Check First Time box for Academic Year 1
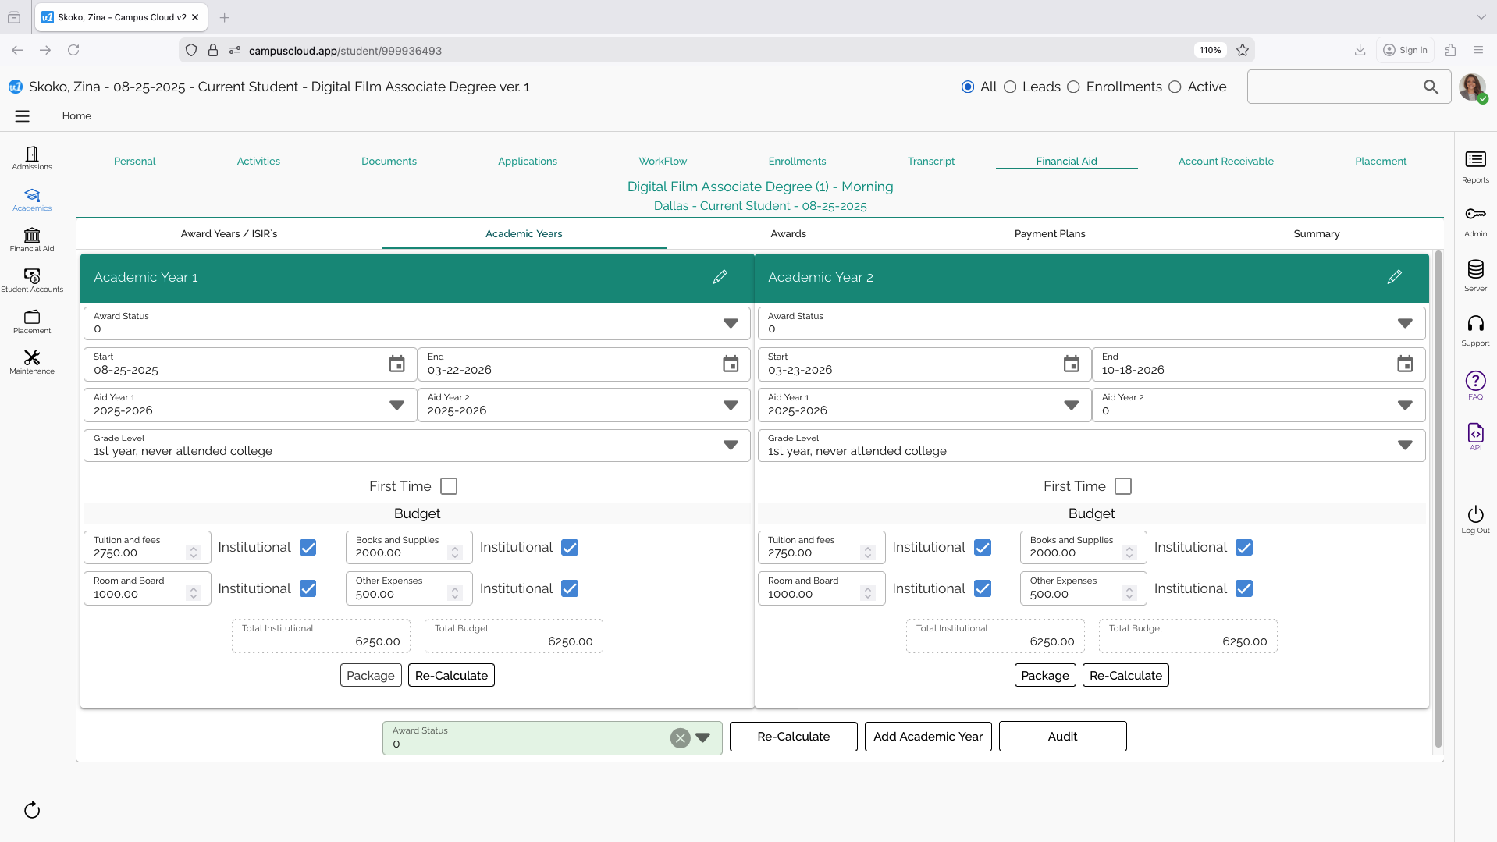This screenshot has height=842, width=1497. coord(449,486)
